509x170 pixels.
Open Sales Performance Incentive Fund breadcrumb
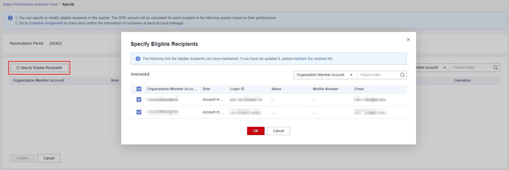[30, 4]
